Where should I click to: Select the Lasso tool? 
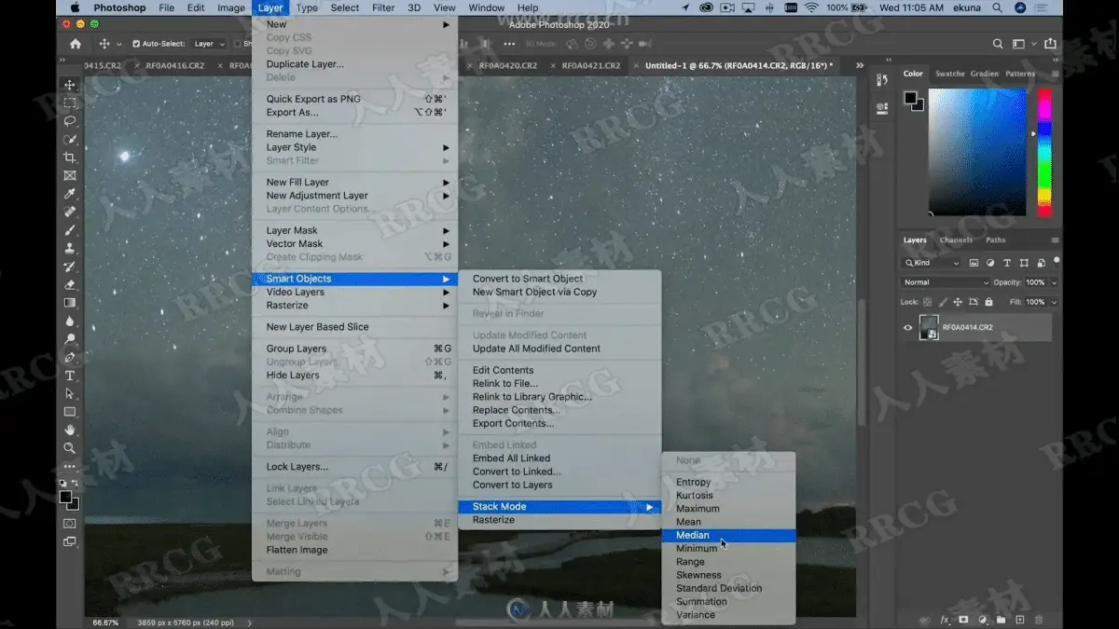[70, 121]
